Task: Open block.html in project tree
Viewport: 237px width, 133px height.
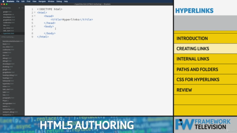Action: click(6, 44)
